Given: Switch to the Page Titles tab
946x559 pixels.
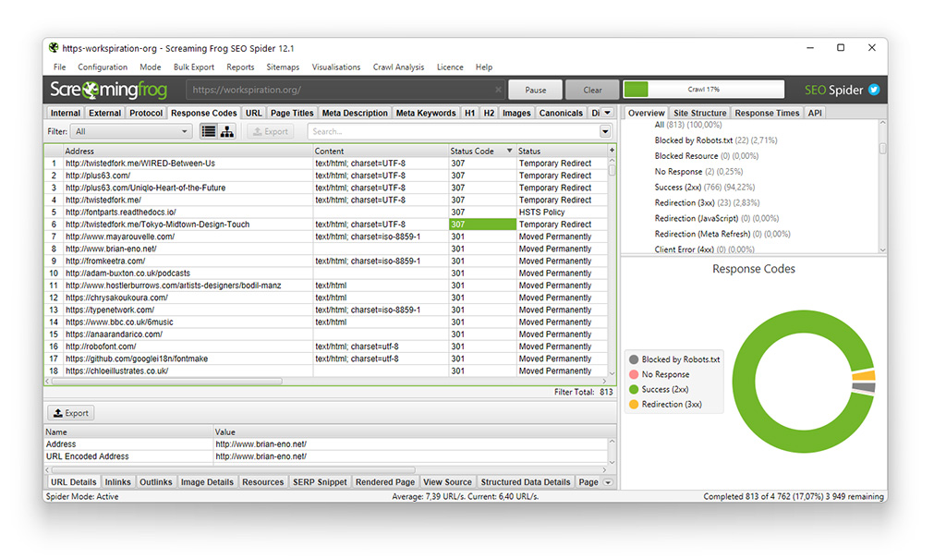Looking at the screenshot, I should coord(292,113).
